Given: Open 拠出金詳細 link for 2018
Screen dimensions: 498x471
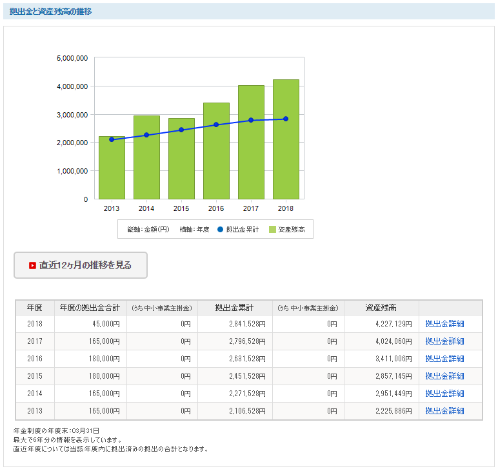Looking at the screenshot, I should pos(444,324).
